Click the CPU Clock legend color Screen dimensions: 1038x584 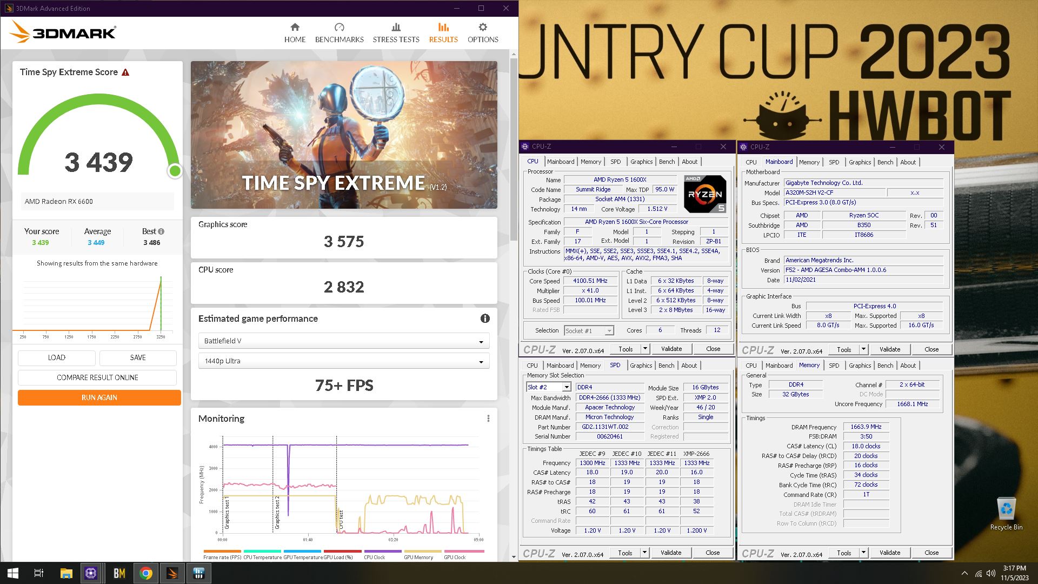(x=383, y=552)
